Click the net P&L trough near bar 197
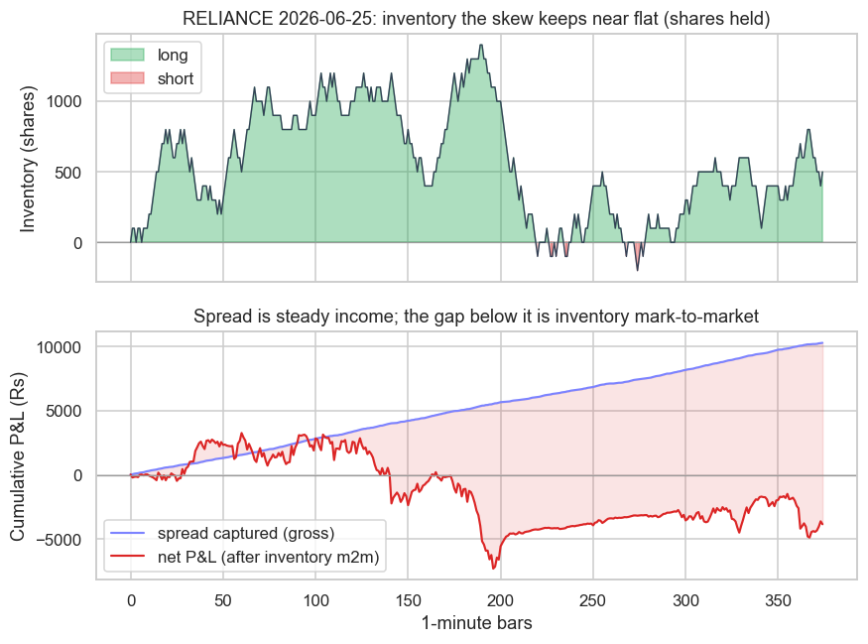Image resolution: width=868 pixels, height=644 pixels. point(494,568)
